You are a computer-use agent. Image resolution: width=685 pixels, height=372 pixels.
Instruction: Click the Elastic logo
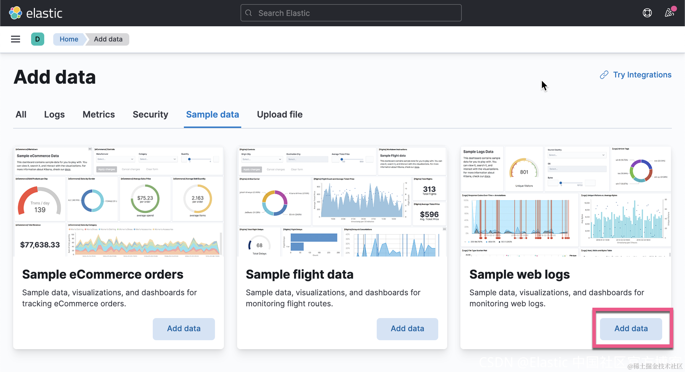tap(36, 13)
